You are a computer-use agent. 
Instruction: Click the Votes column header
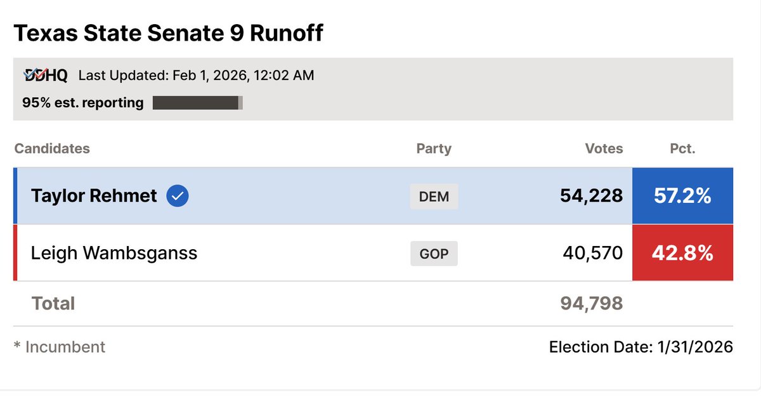click(604, 148)
